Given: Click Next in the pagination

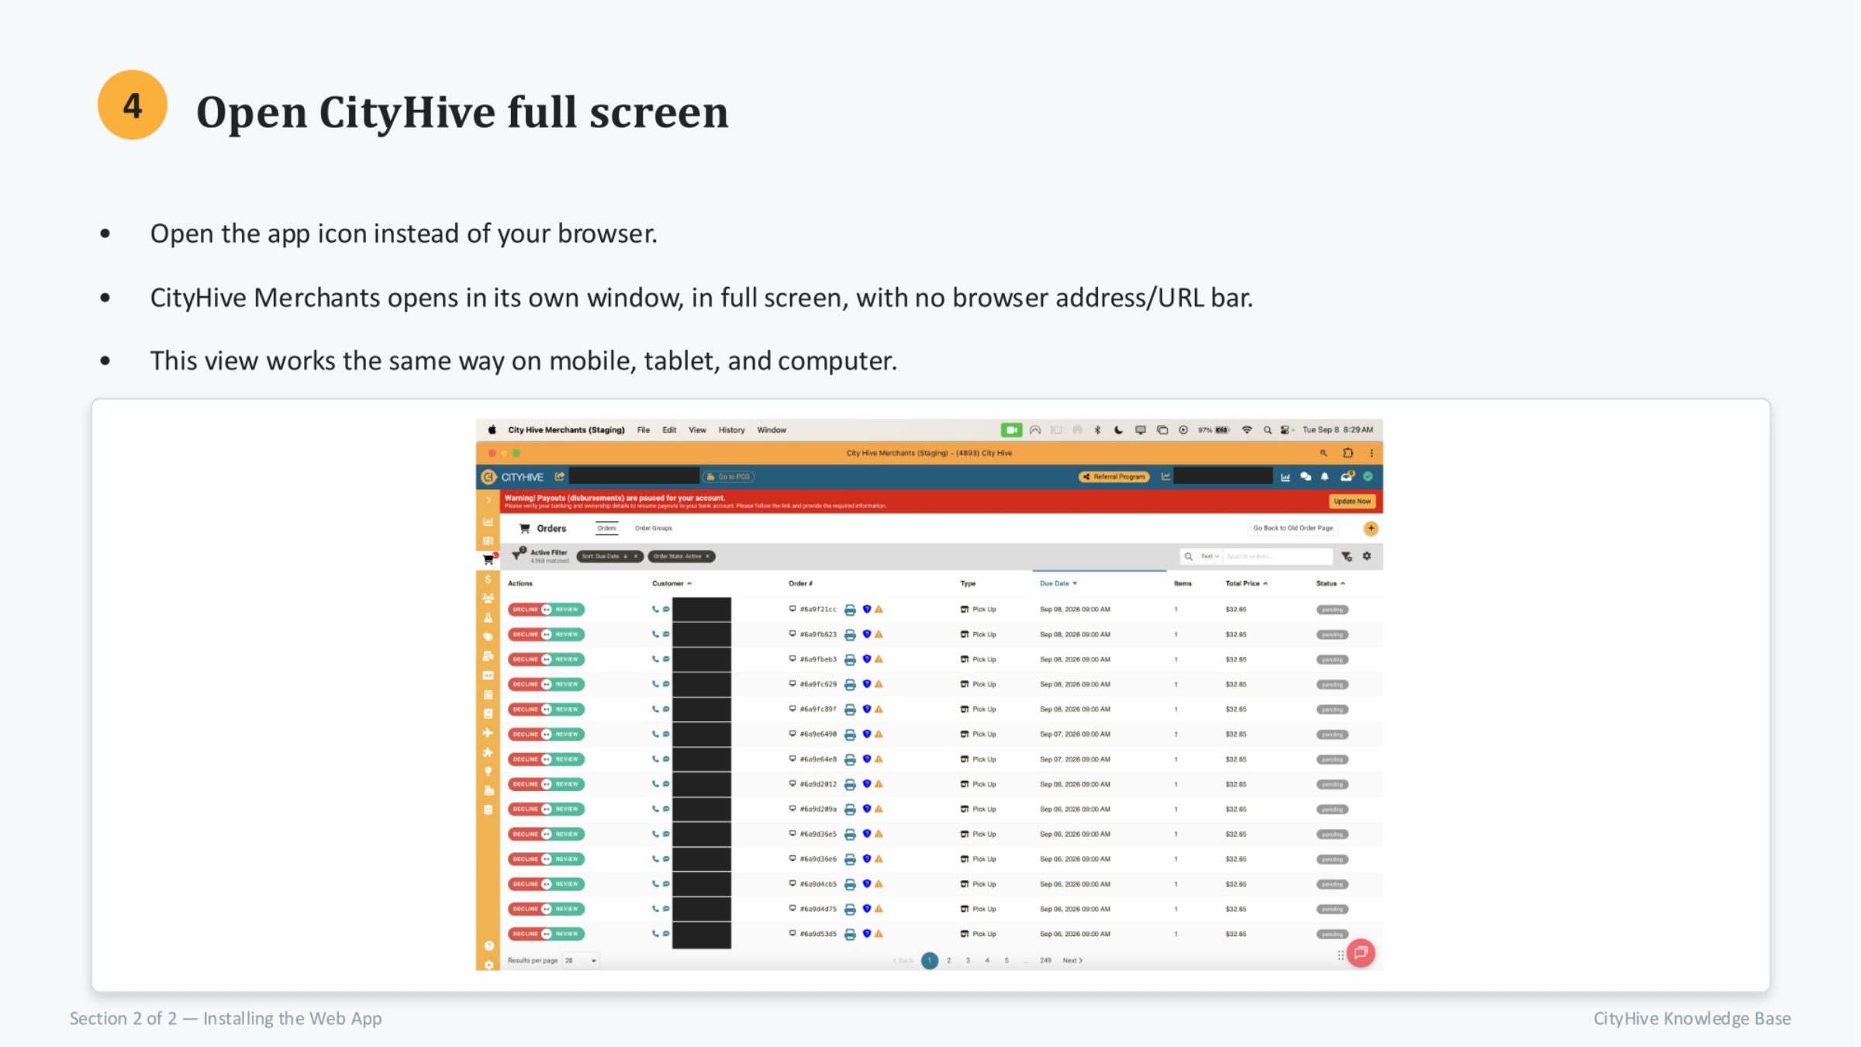Looking at the screenshot, I should point(1072,960).
